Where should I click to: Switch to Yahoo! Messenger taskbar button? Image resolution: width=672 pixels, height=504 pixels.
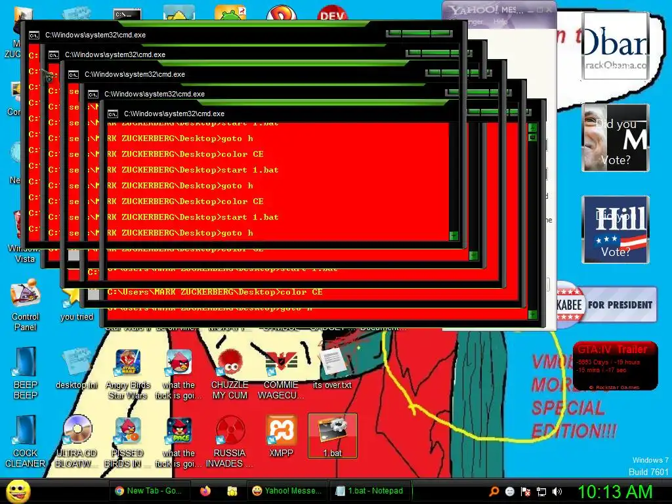click(x=287, y=491)
